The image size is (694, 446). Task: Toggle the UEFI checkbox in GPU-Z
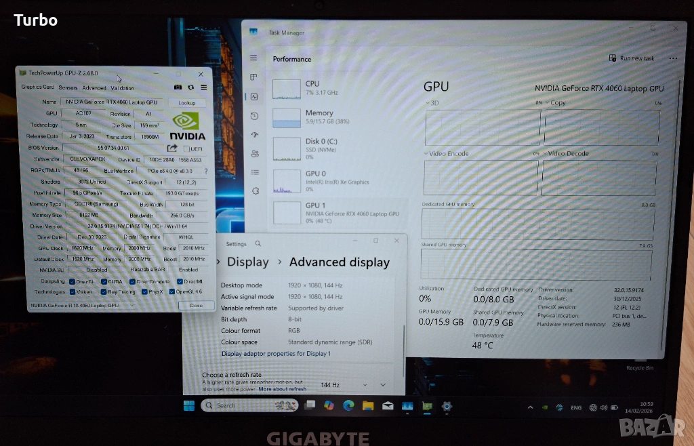pyautogui.click(x=186, y=148)
